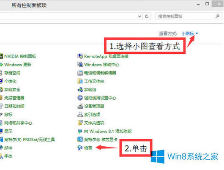Open the 存储空间 link
This screenshot has height=170, width=224.
pyautogui.click(x=12, y=73)
